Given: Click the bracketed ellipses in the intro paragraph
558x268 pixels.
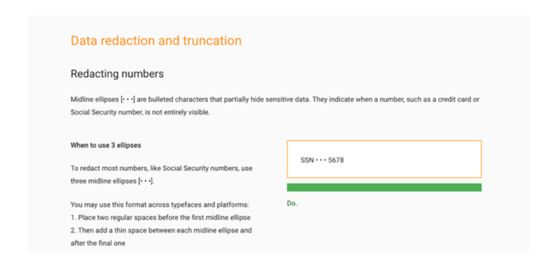Looking at the screenshot, I should pos(128,99).
